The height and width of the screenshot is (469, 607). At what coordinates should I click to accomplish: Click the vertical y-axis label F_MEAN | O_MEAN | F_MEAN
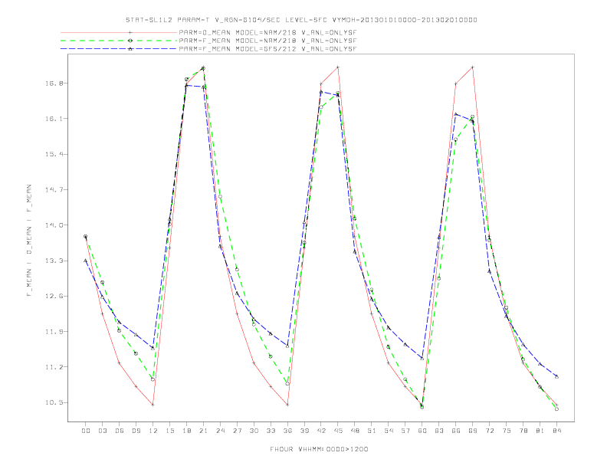coord(29,241)
